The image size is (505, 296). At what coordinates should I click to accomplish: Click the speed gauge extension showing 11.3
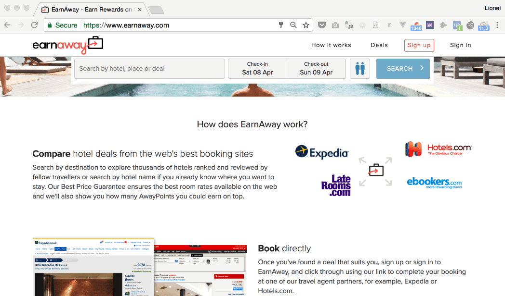point(484,25)
